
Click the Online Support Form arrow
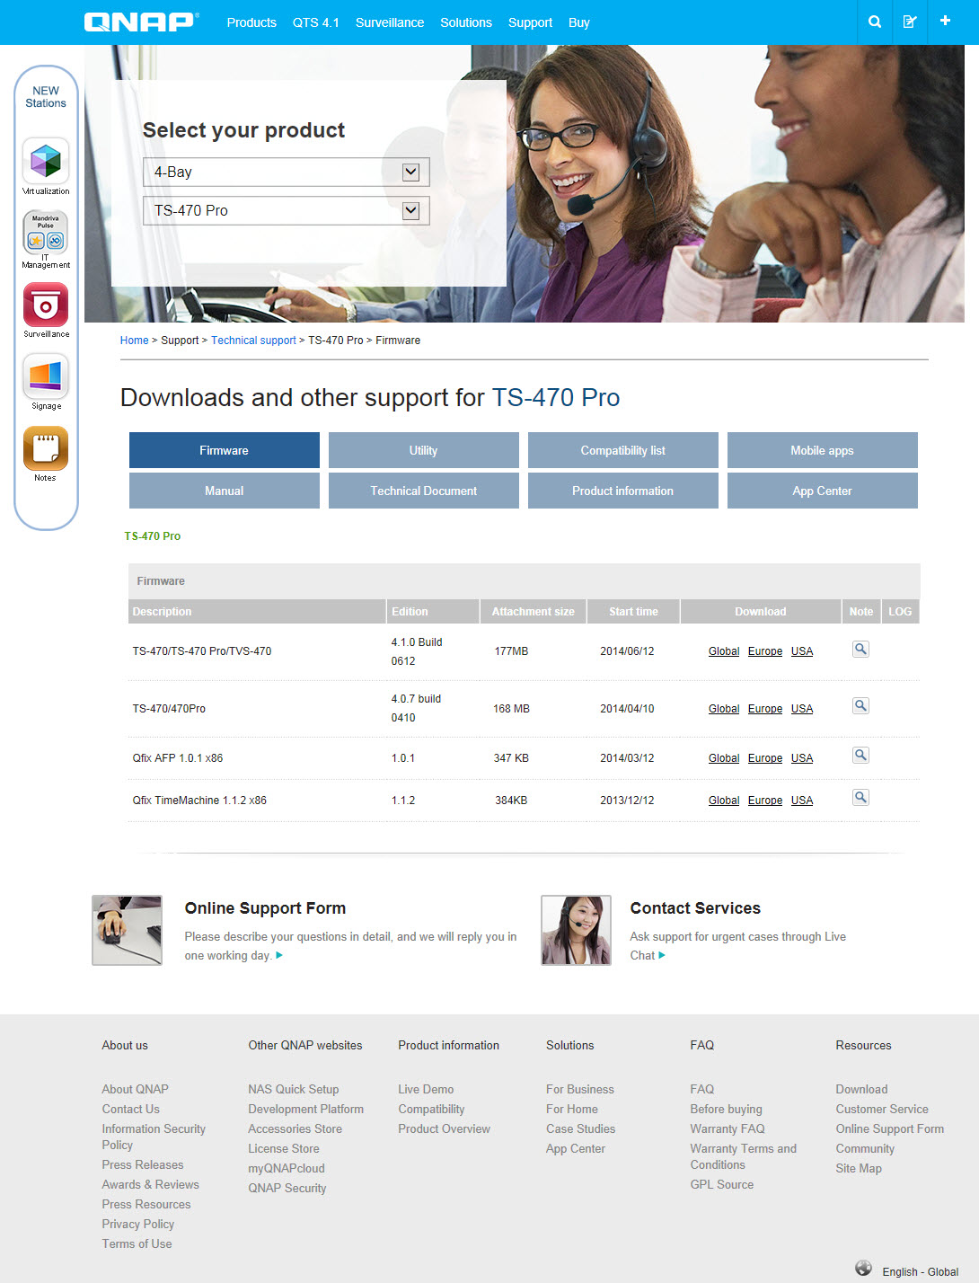click(x=279, y=955)
